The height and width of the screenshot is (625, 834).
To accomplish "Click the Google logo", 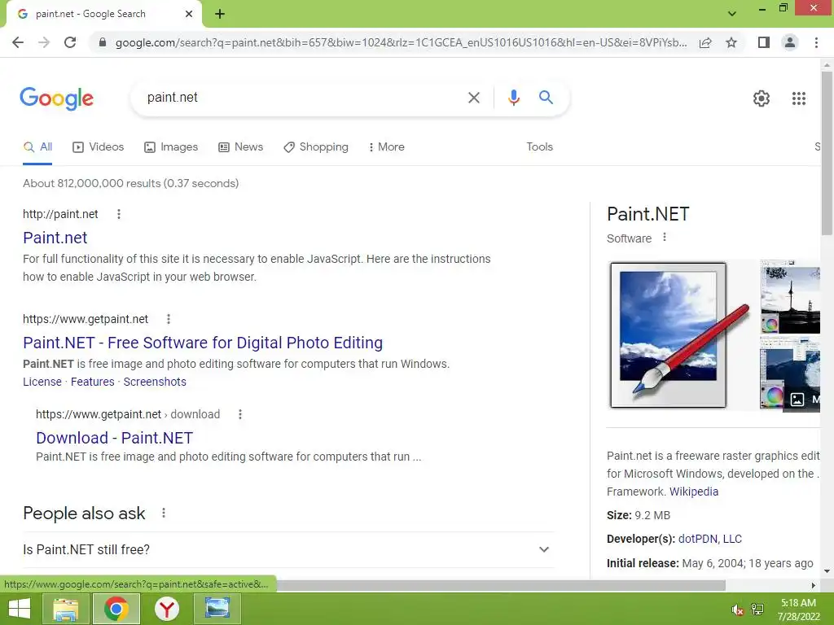I will tap(57, 98).
